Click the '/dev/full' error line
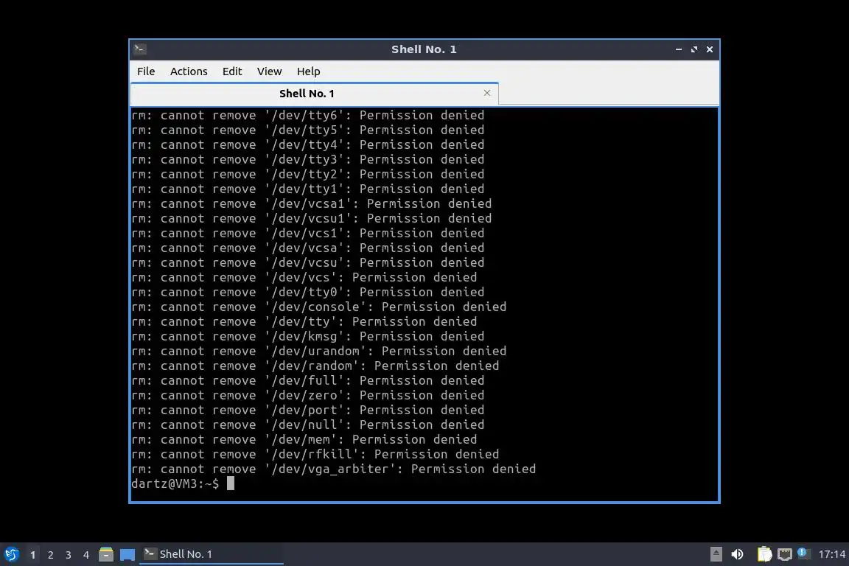This screenshot has width=849, height=566. [307, 380]
